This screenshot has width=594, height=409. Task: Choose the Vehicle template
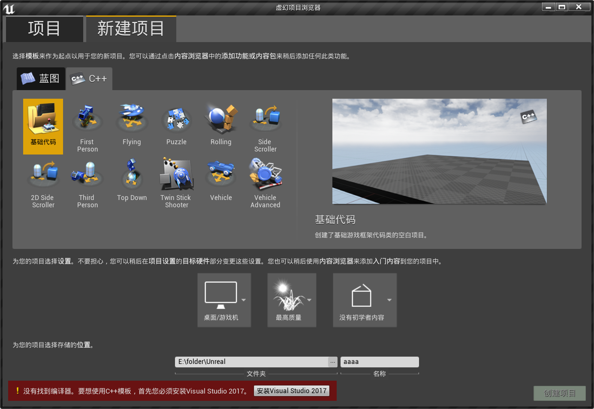coord(221,182)
